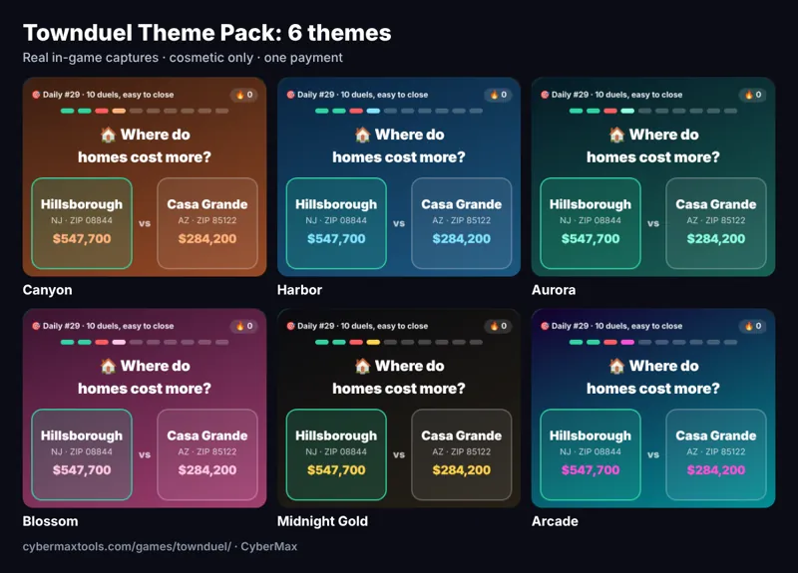Click the Arcade duel progress dots

[x=653, y=342]
